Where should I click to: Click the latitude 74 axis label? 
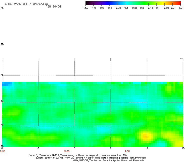[2, 101]
